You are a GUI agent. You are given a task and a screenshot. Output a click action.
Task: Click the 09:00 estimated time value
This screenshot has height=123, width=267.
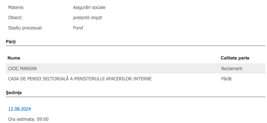[43, 119]
